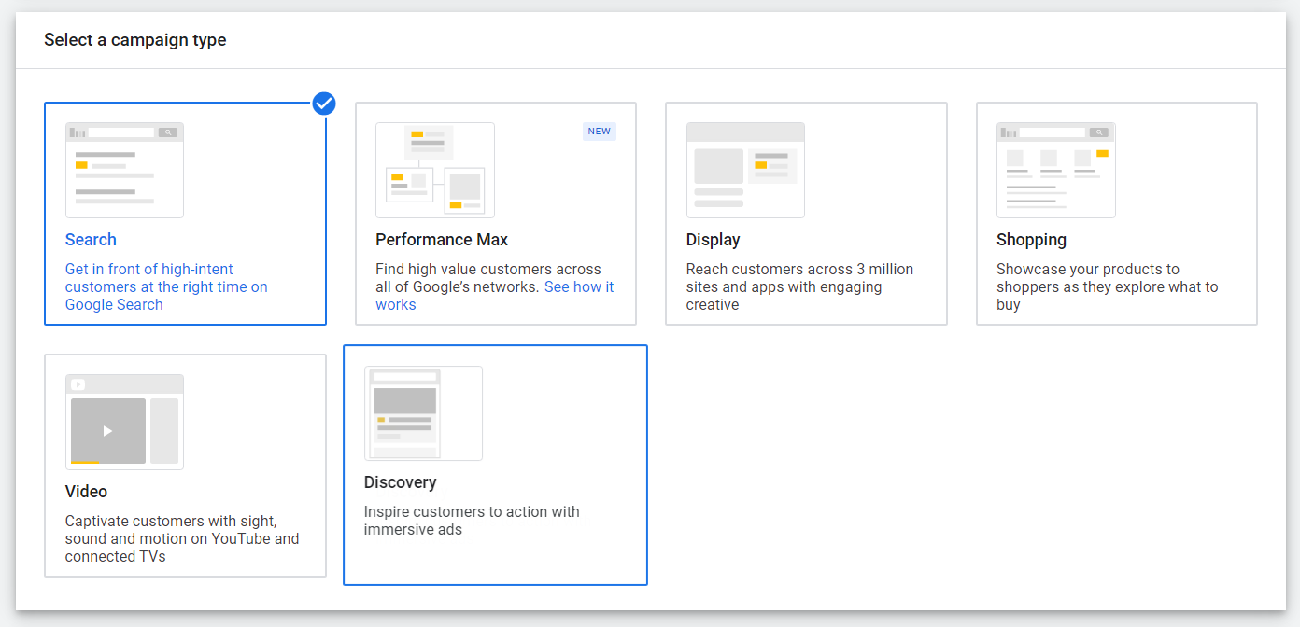Choose the Video campaign title
1300x627 pixels.
coord(86,492)
